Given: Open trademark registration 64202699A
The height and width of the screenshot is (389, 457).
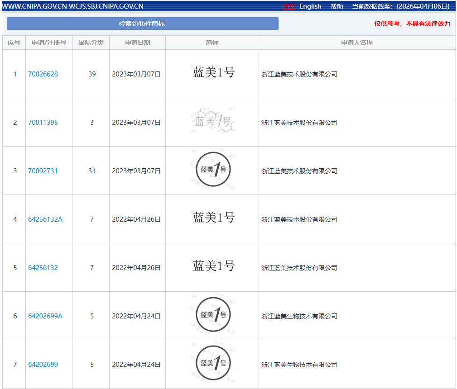Looking at the screenshot, I should click(x=45, y=316).
